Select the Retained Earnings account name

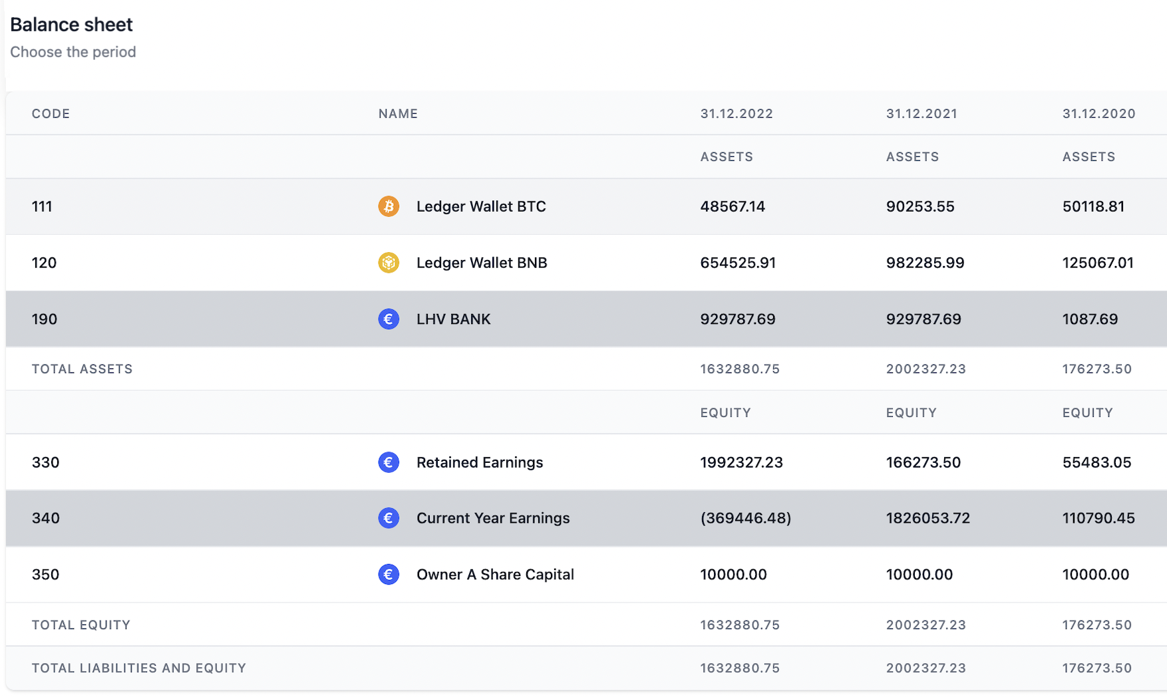[480, 462]
